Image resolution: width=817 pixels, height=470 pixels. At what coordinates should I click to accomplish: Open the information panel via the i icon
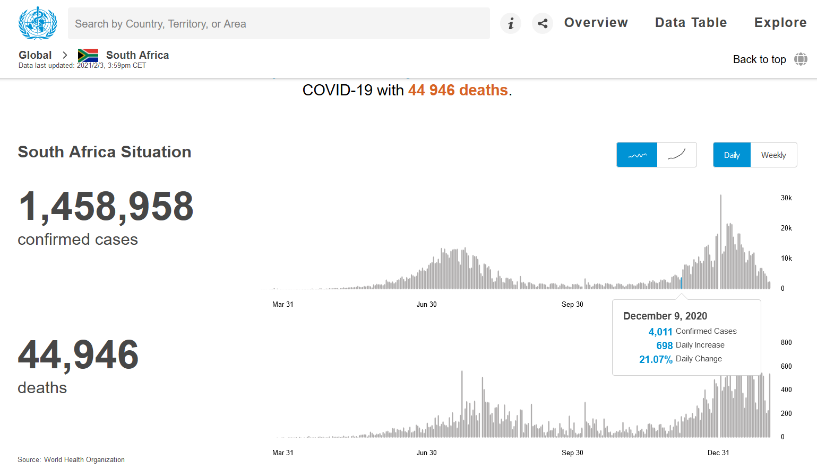(510, 23)
